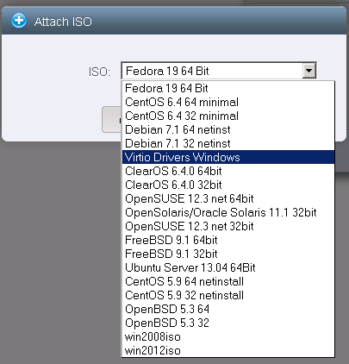Click the ISO combo box field showing Fedora
Screen dimensions: 349x364
[x=219, y=71]
